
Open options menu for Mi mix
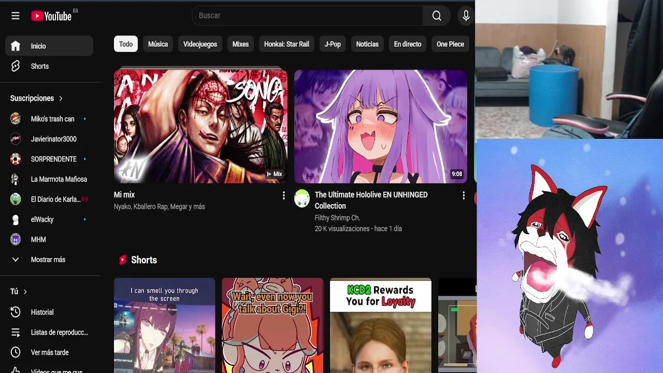(x=283, y=195)
